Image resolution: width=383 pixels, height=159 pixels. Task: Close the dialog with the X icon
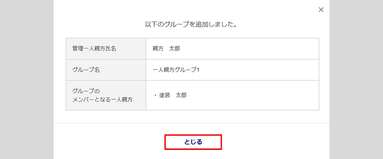pos(321,10)
